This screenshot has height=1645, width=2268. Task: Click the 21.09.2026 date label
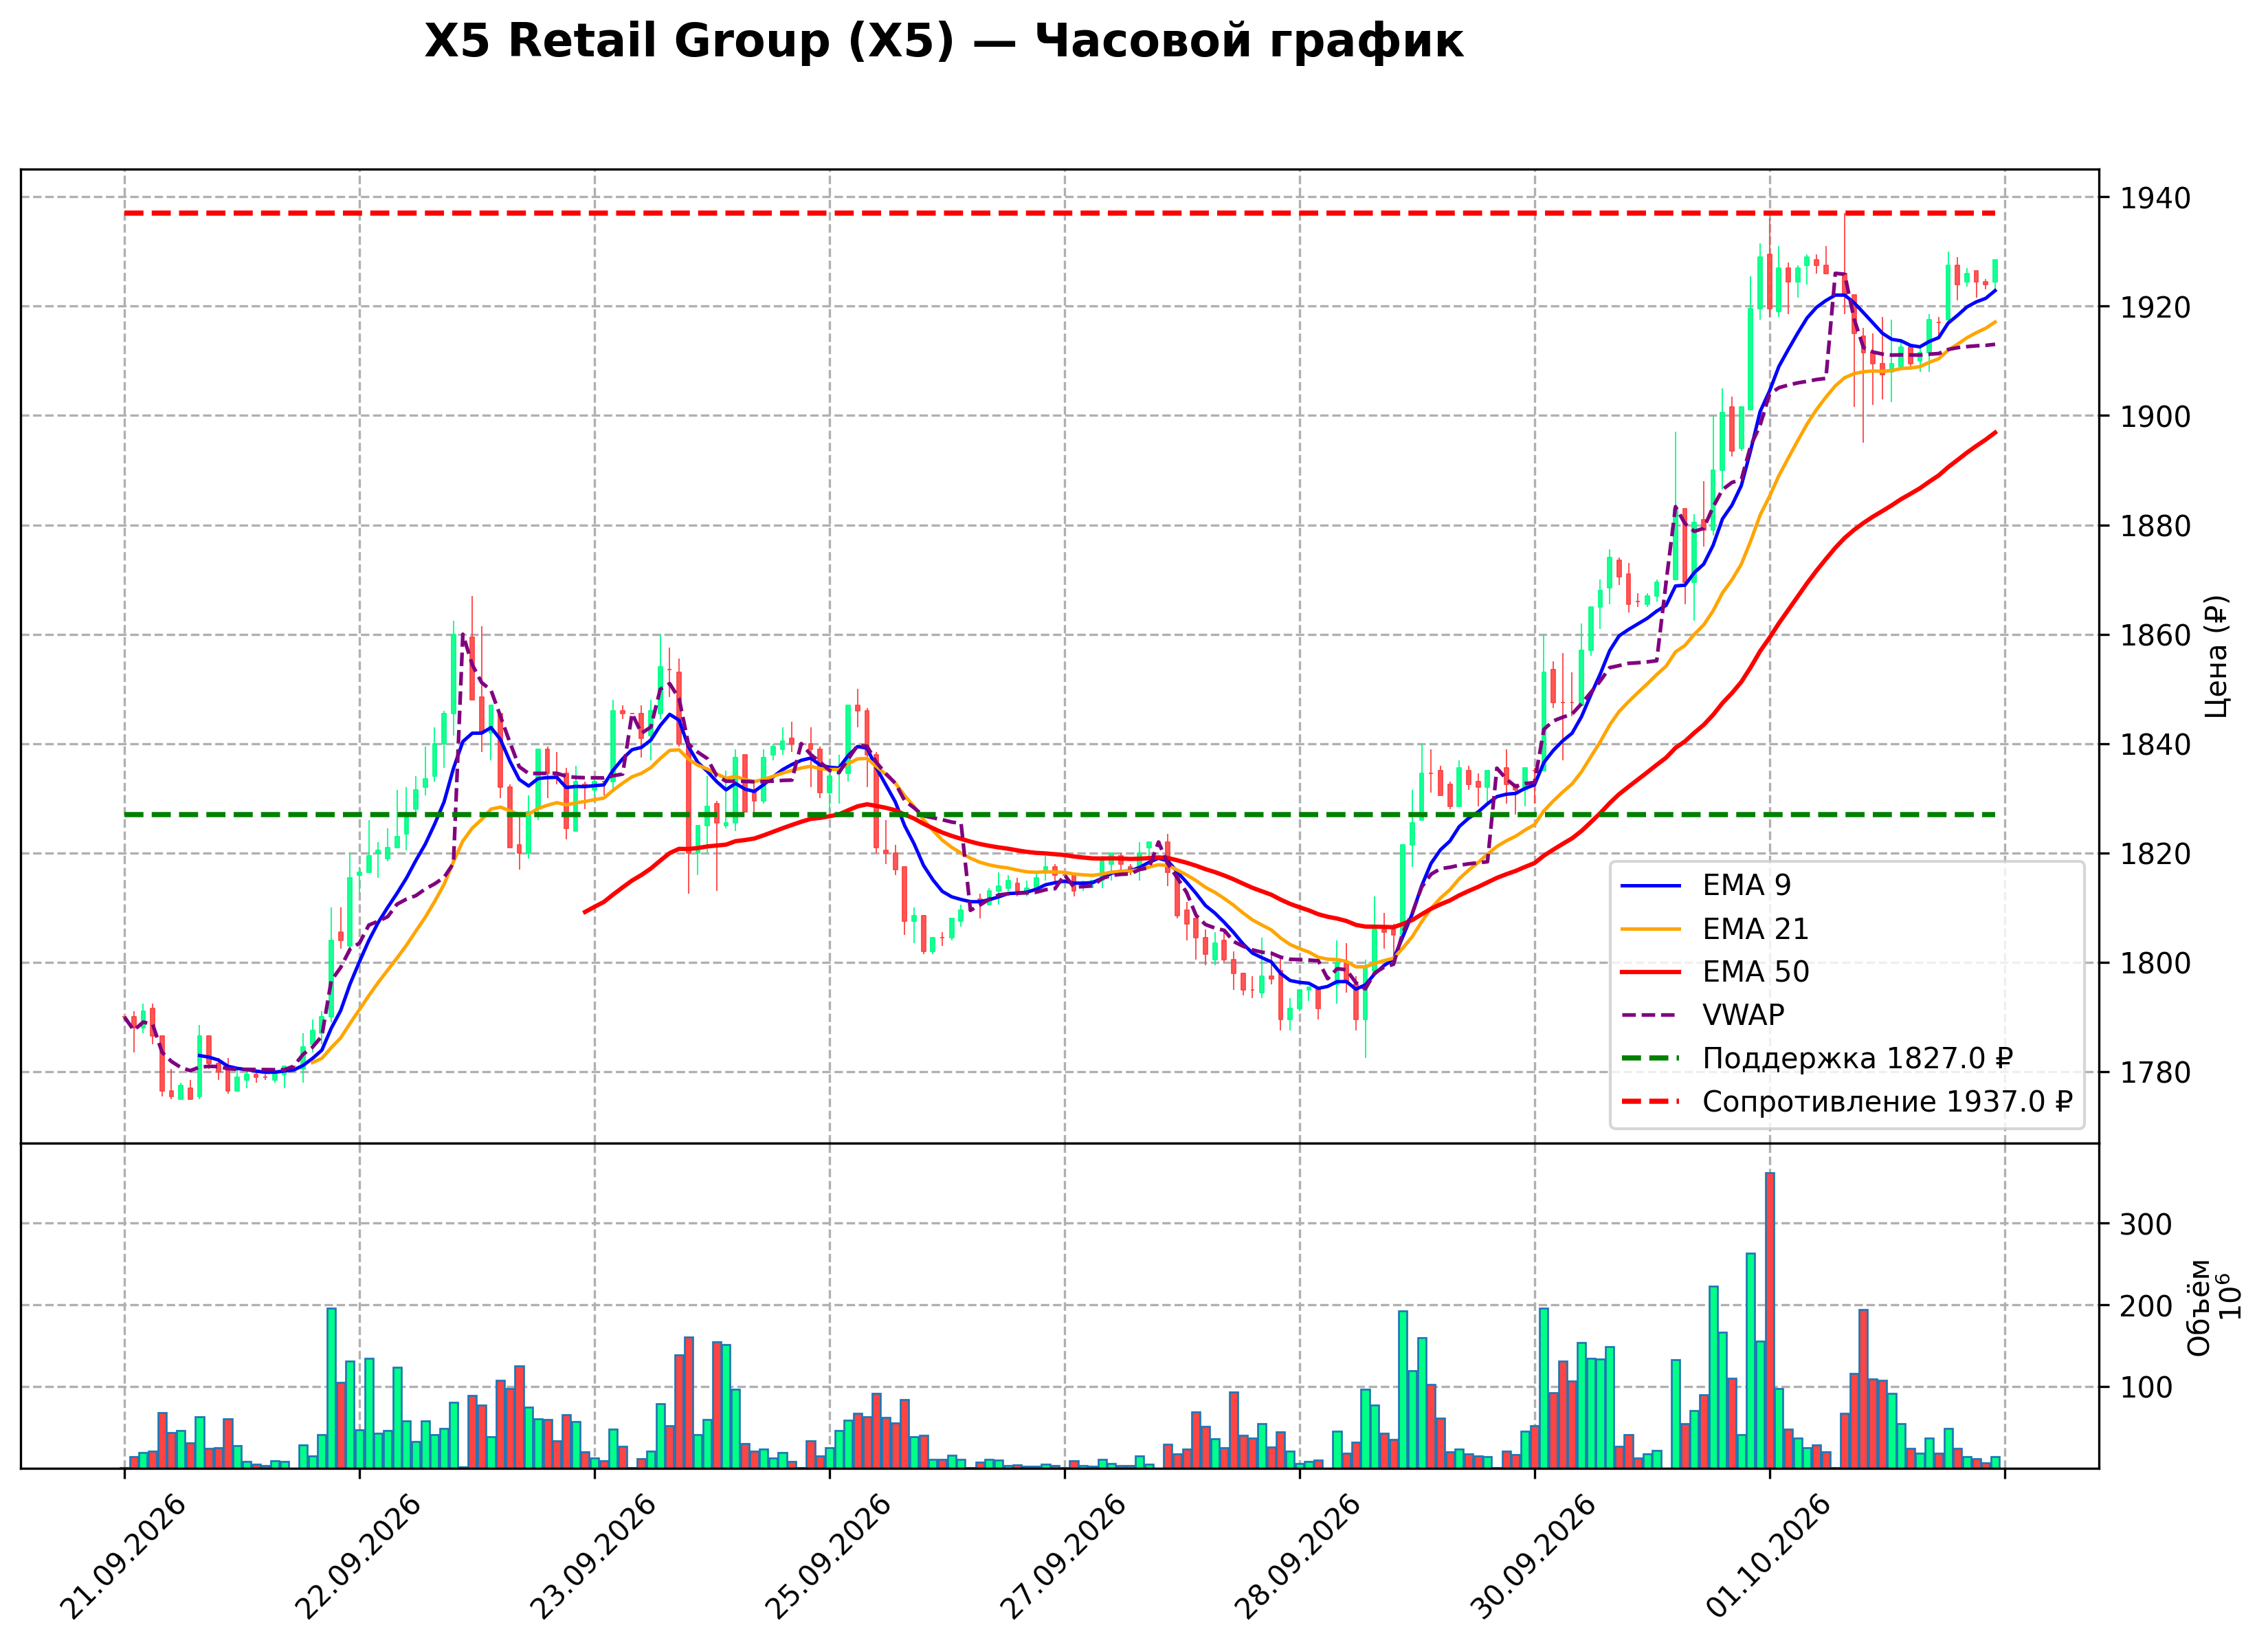pos(122,1557)
